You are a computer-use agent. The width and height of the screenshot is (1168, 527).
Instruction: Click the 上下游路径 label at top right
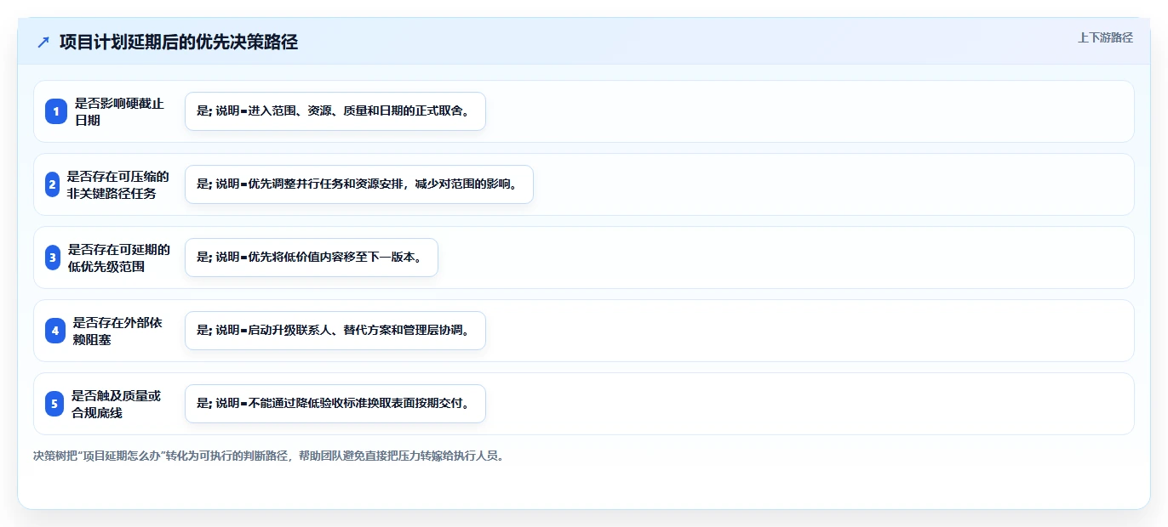tap(1105, 37)
